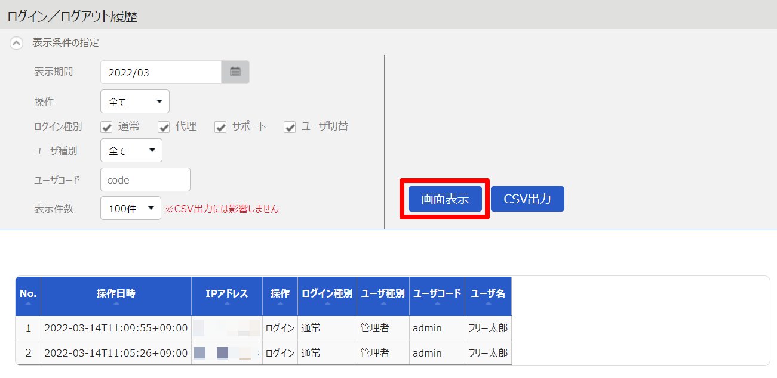Sort table by No. column

pyautogui.click(x=28, y=296)
